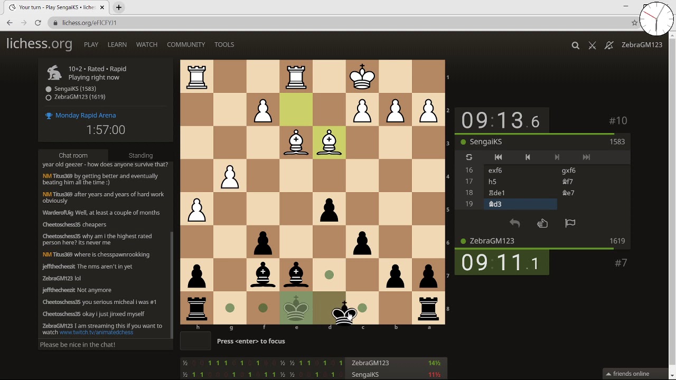Select move h5 in move list
Image resolution: width=676 pixels, height=380 pixels.
520,182
